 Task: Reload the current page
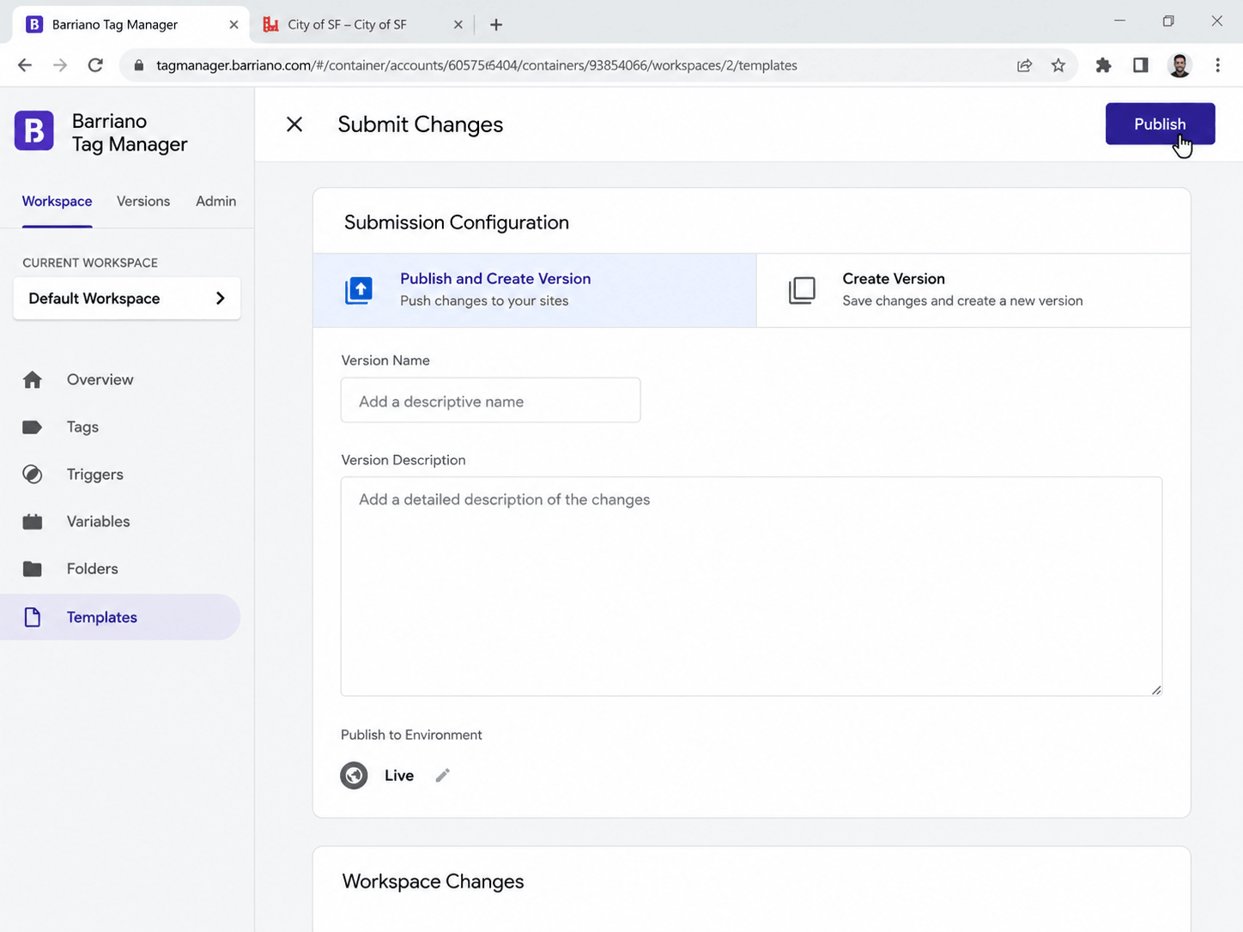95,65
